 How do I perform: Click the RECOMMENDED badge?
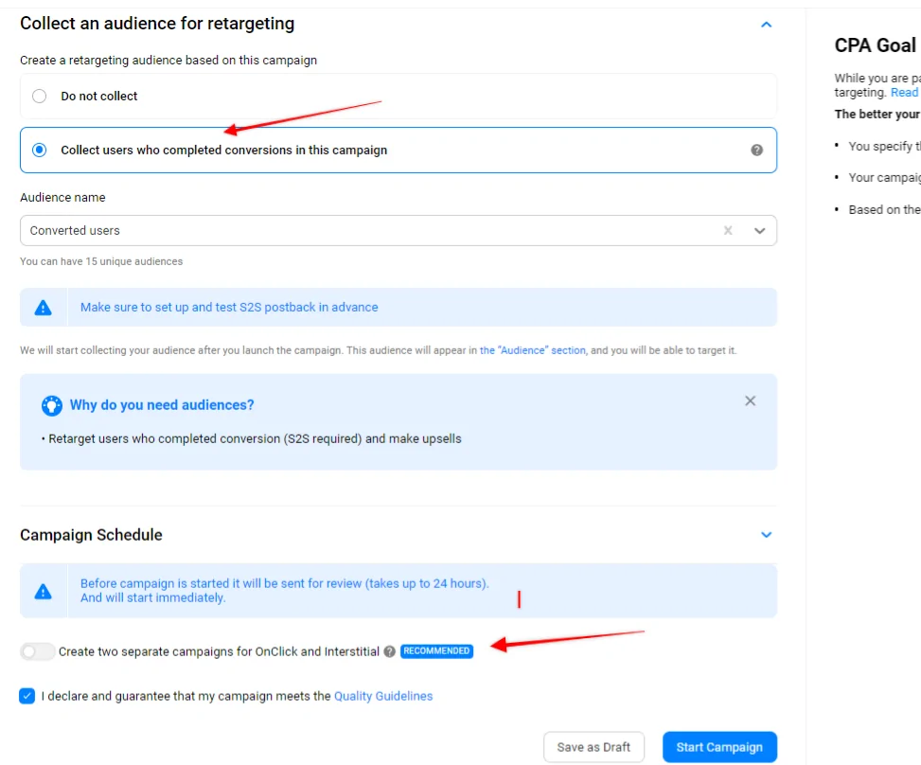pos(436,651)
